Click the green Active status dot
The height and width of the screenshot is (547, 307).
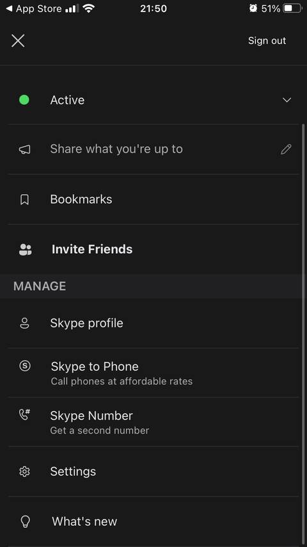[24, 100]
